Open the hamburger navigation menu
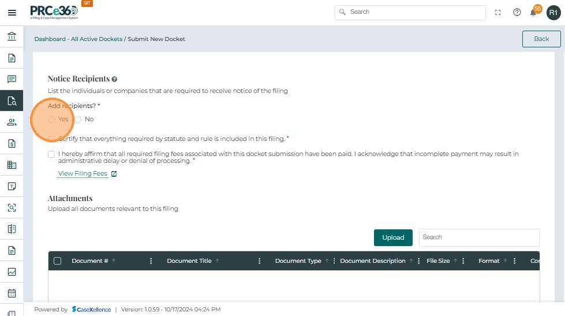Screen dimensions: 565x316 pyautogui.click(x=12, y=13)
